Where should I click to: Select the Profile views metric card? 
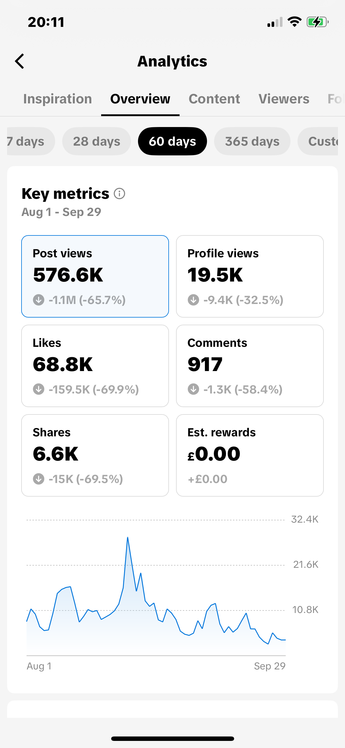(250, 276)
